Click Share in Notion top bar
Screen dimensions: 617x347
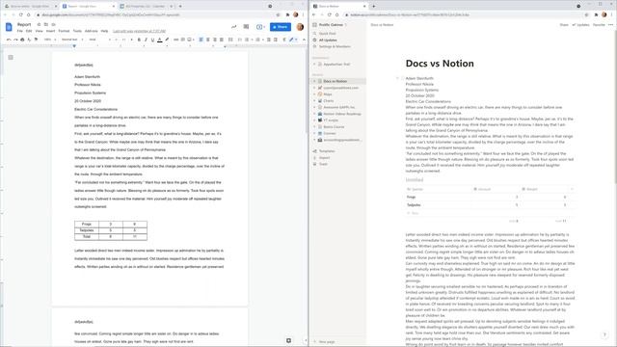(564, 25)
